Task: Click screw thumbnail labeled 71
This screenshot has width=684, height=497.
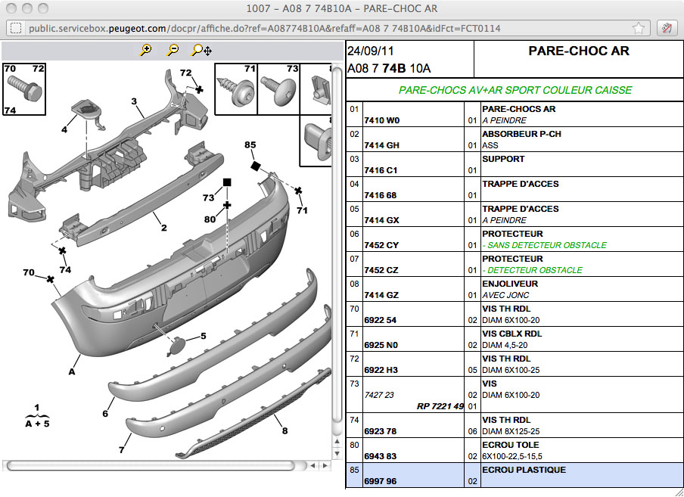Action: [x=236, y=89]
